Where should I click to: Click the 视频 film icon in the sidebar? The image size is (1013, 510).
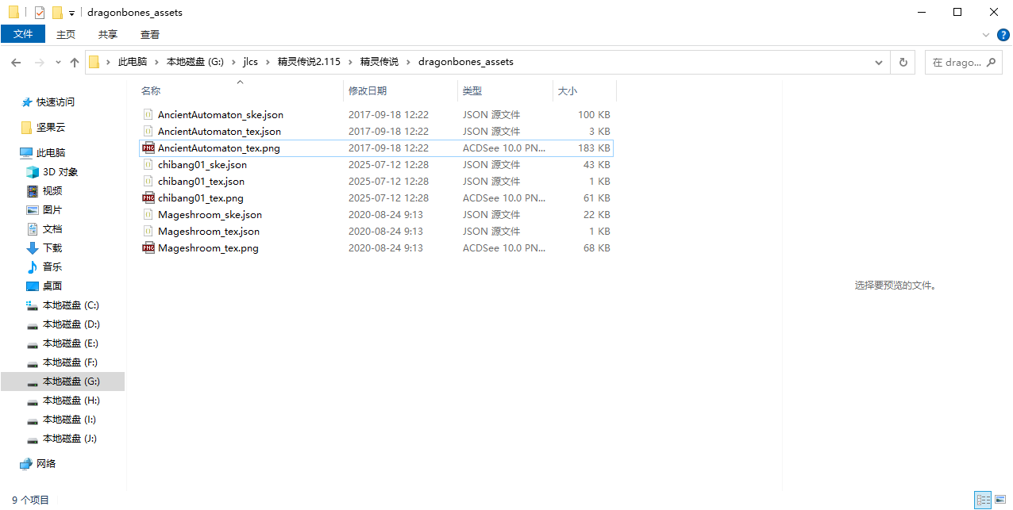tap(33, 191)
